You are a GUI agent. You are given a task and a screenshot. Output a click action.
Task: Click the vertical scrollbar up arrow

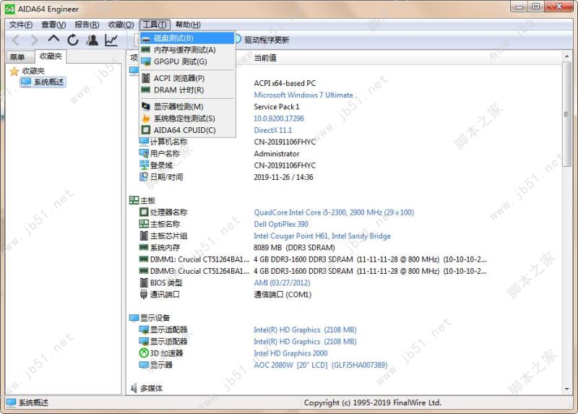[566, 56]
